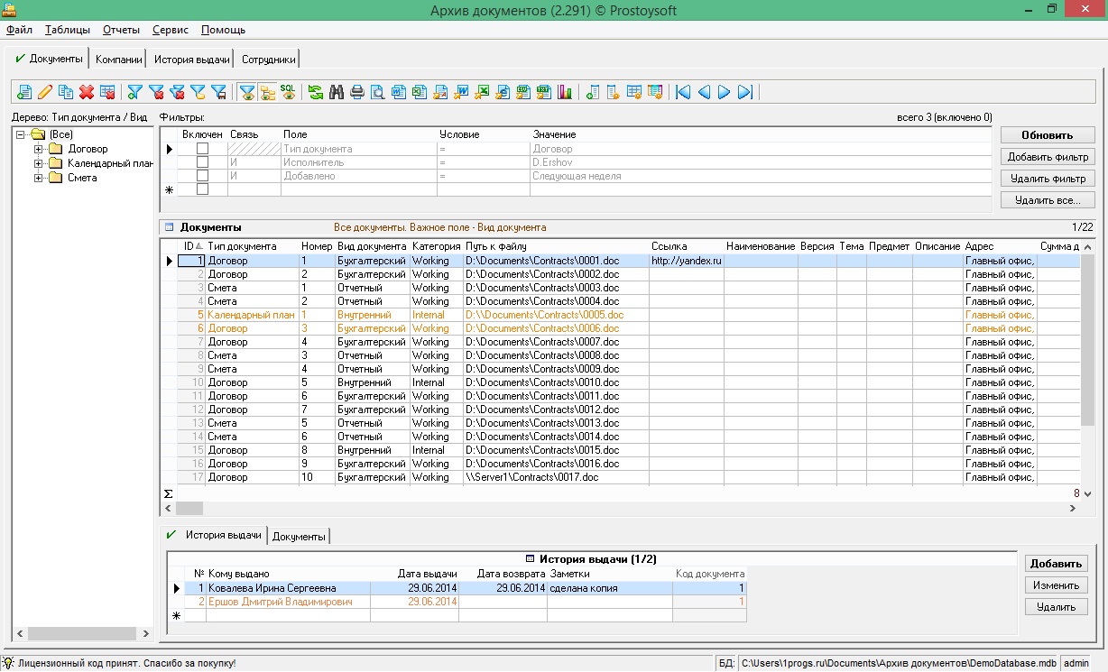This screenshot has width=1108, height=672.
Task: Expand the 'Календарный план' tree node
Action: pyautogui.click(x=38, y=163)
